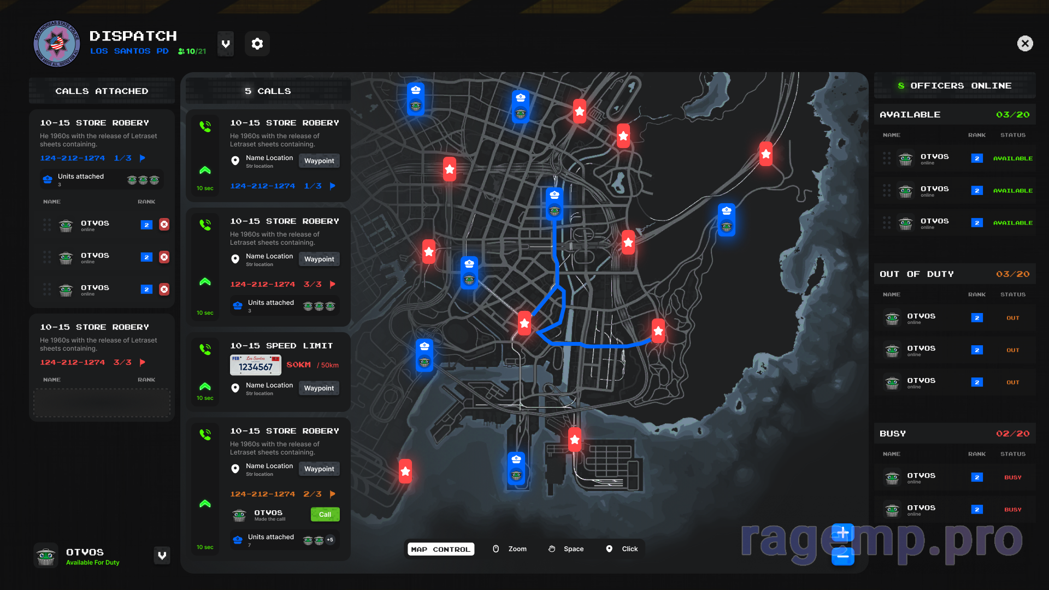Click the 10/21 officers count indicator
Screen dimensions: 1049x590
(x=192, y=51)
